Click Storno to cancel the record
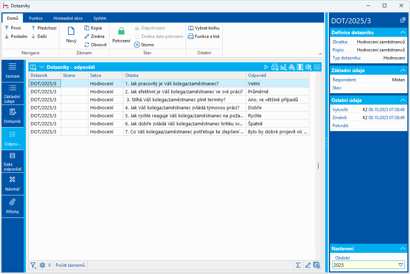Viewport: 410px width, 274px height. (x=144, y=45)
